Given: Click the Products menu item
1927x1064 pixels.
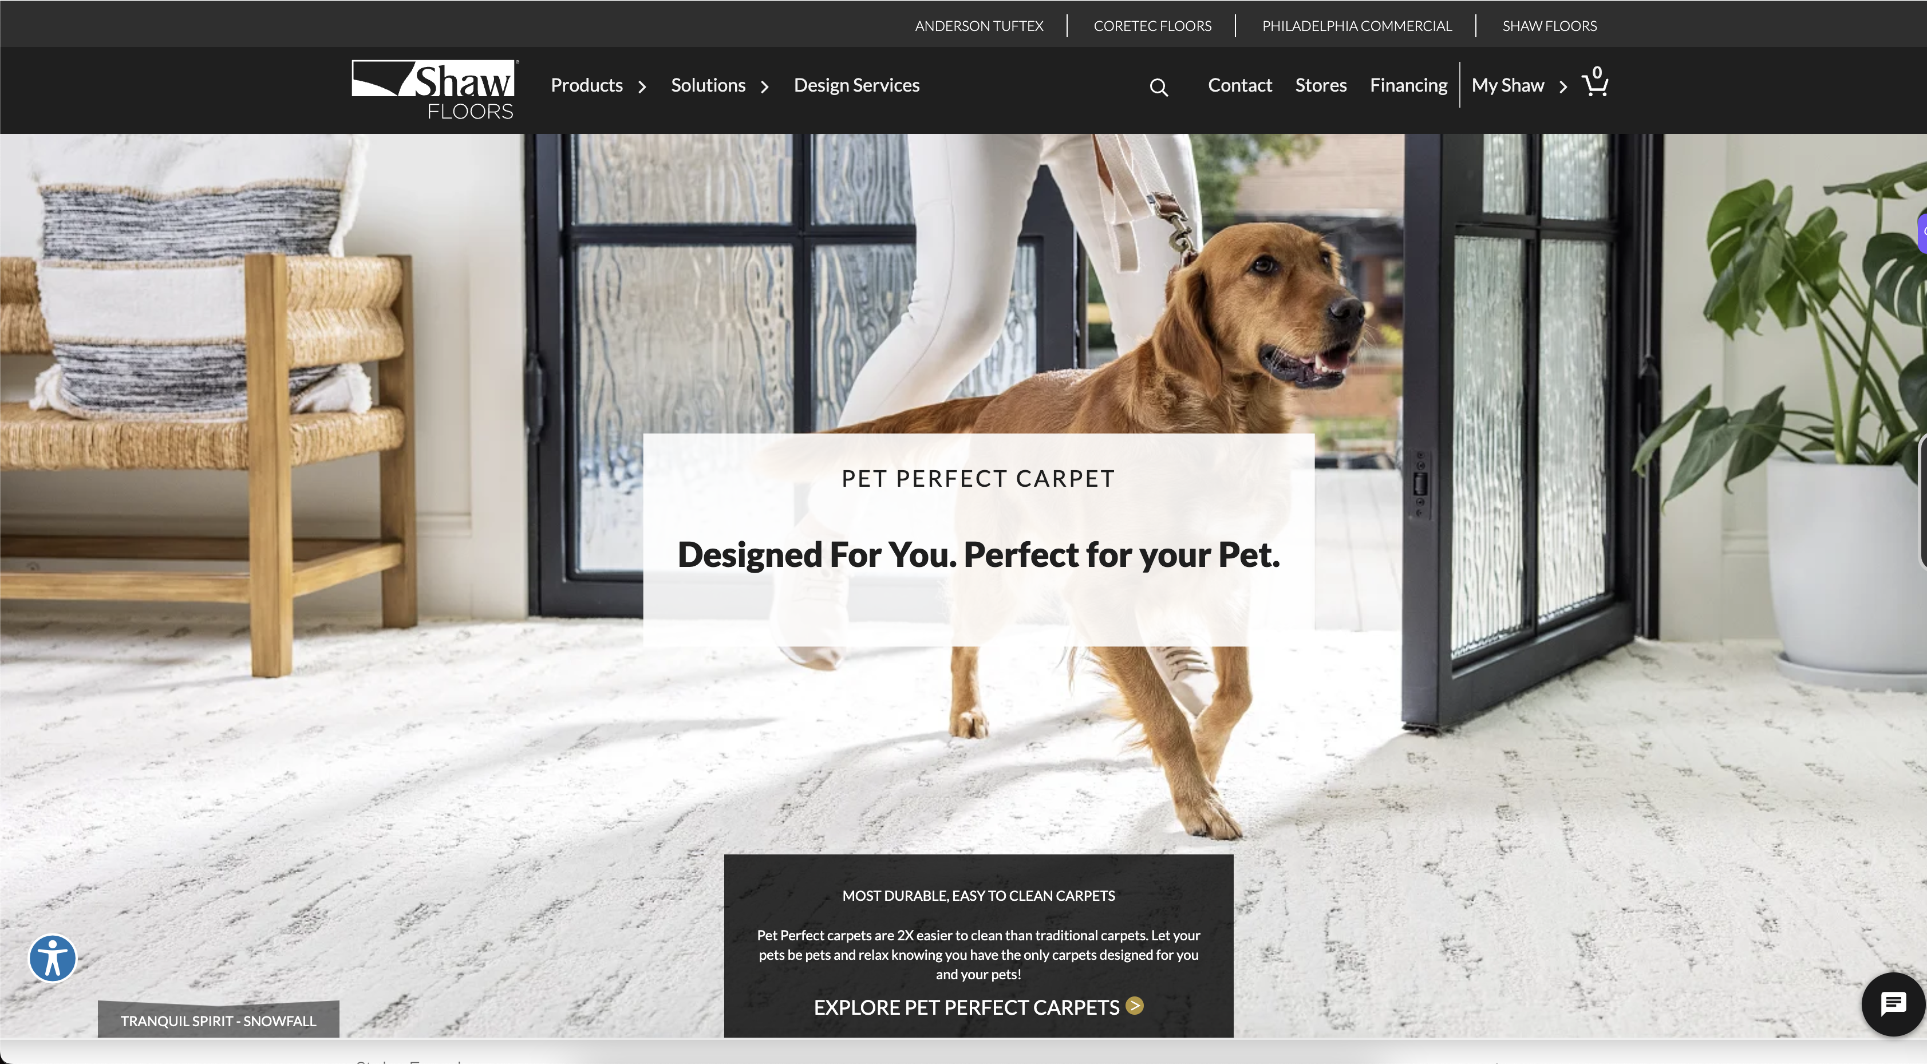Looking at the screenshot, I should point(587,84).
